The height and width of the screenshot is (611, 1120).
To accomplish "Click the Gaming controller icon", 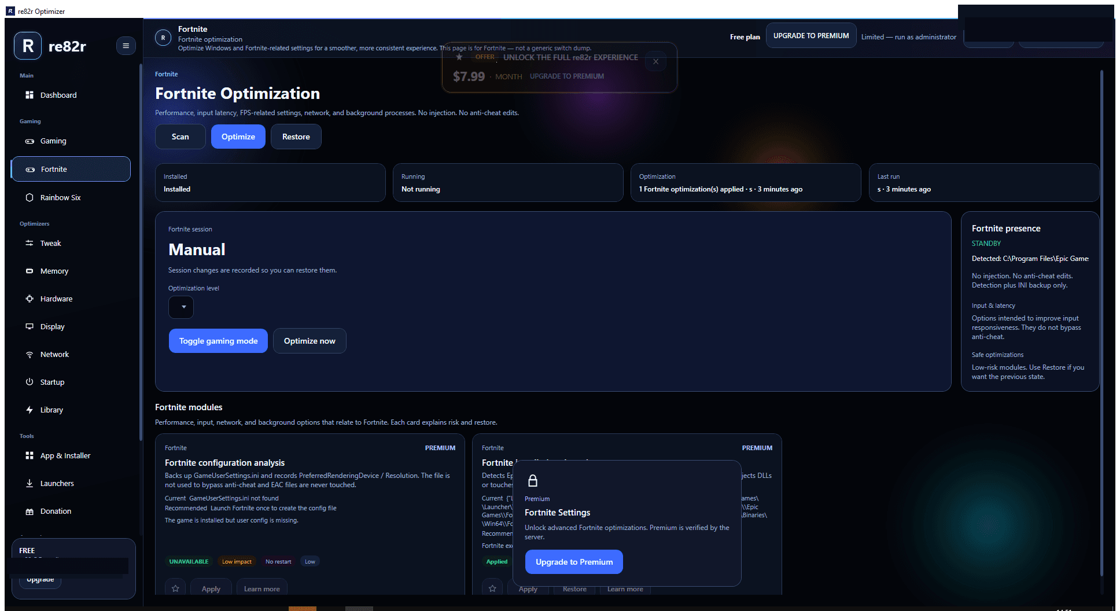I will tap(30, 141).
